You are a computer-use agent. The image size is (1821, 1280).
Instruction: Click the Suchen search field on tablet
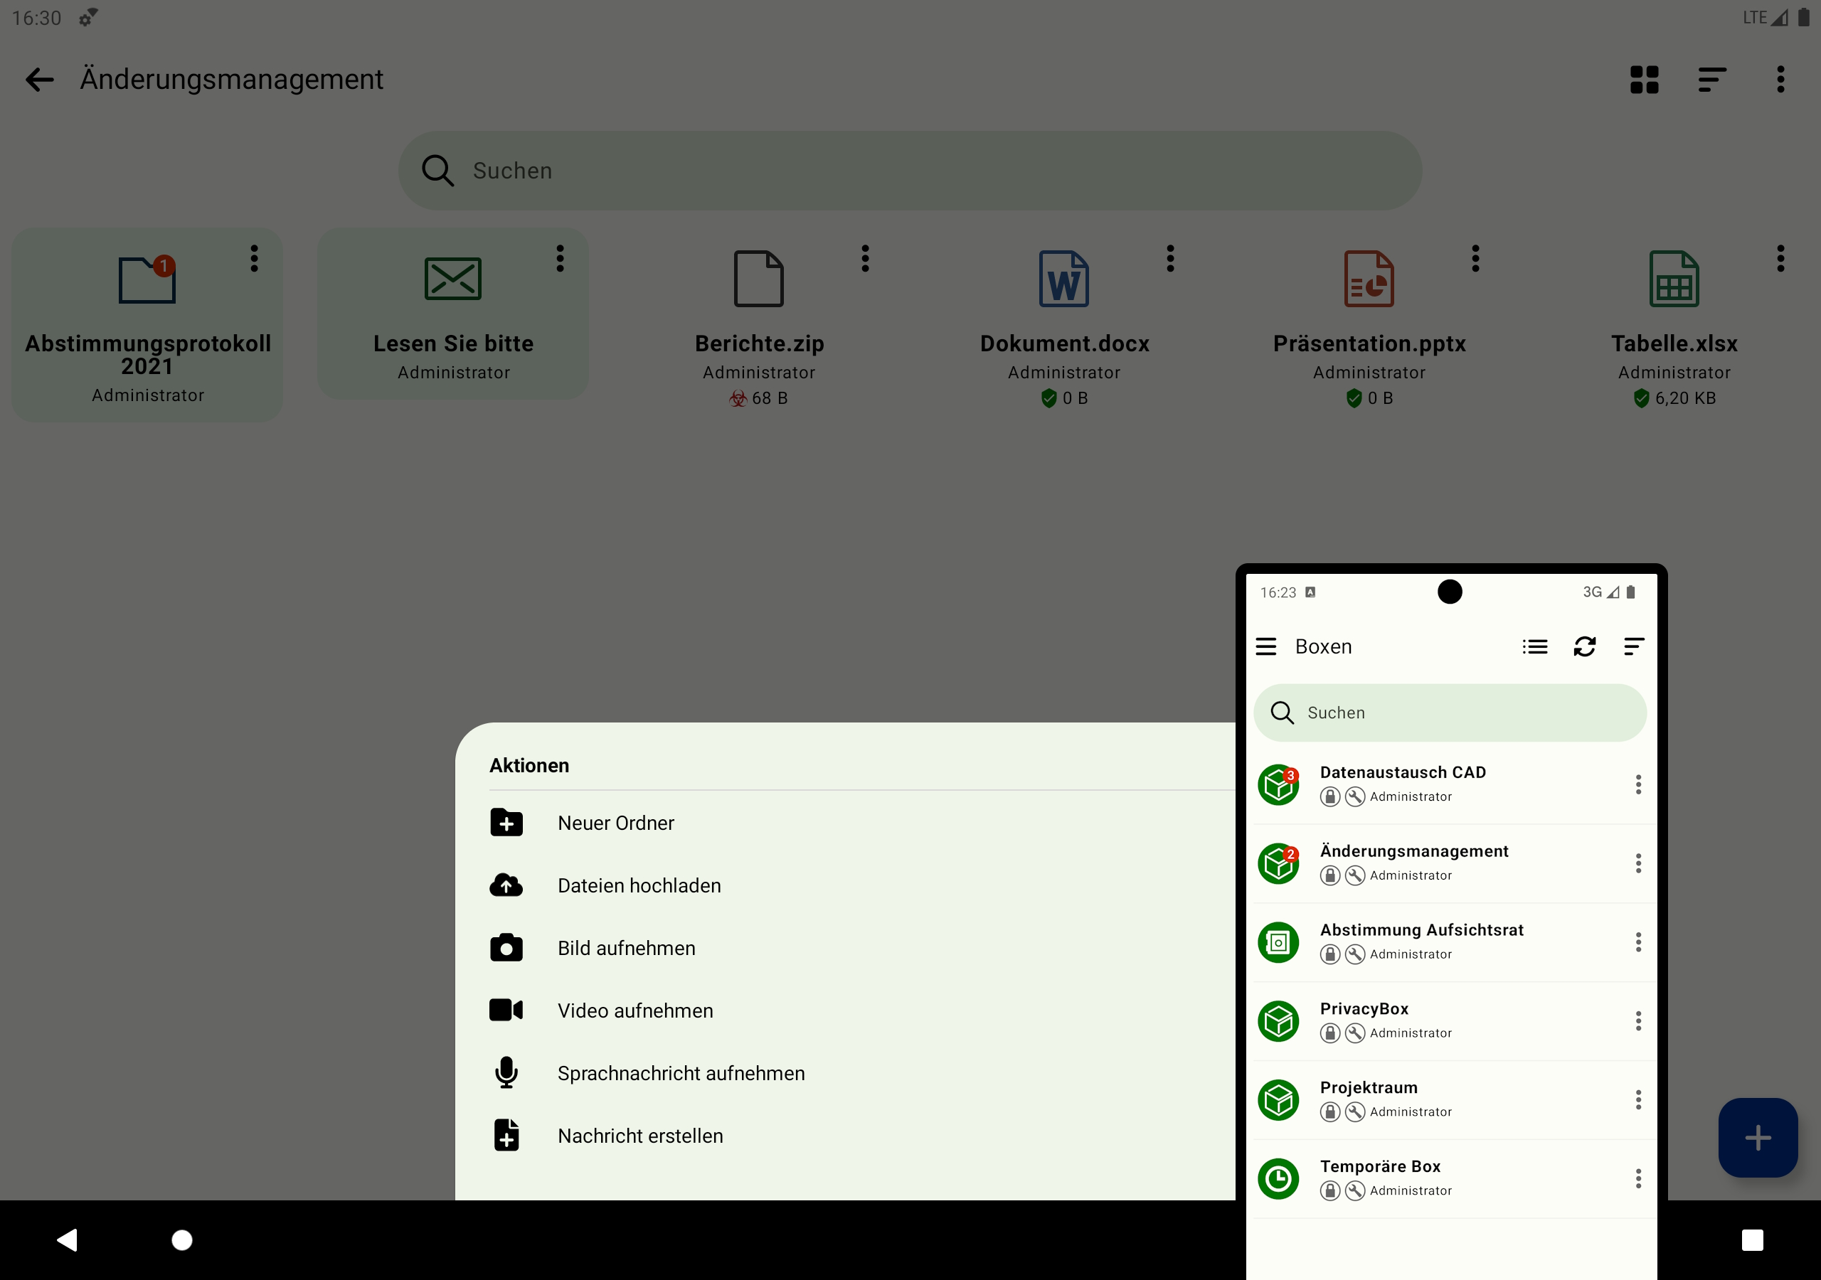(910, 171)
